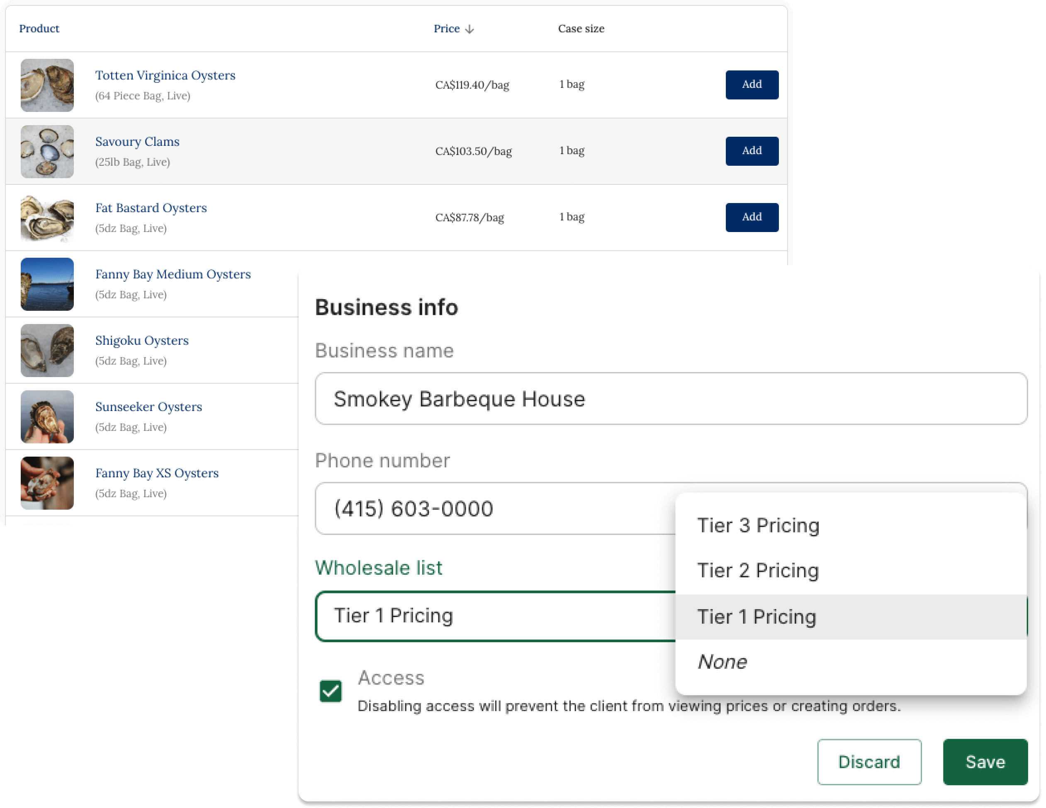
Task: Edit the Business name field
Action: click(671, 399)
